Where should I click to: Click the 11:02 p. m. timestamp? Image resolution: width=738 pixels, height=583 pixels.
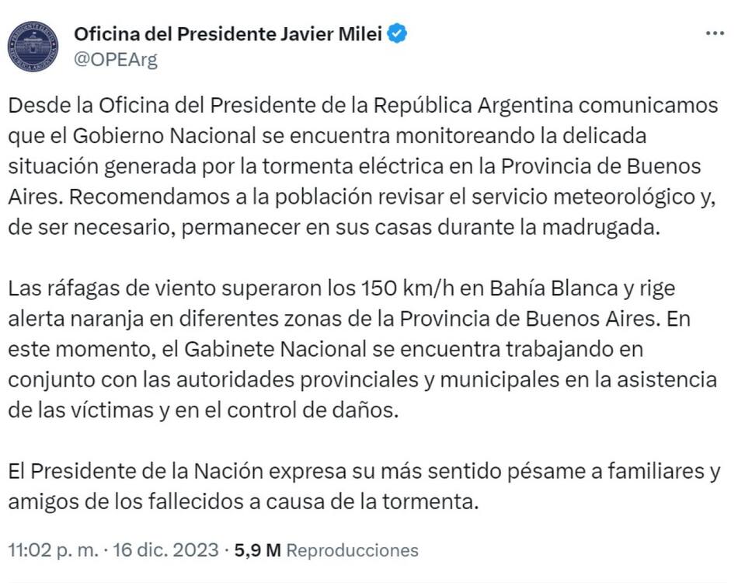coord(53,550)
